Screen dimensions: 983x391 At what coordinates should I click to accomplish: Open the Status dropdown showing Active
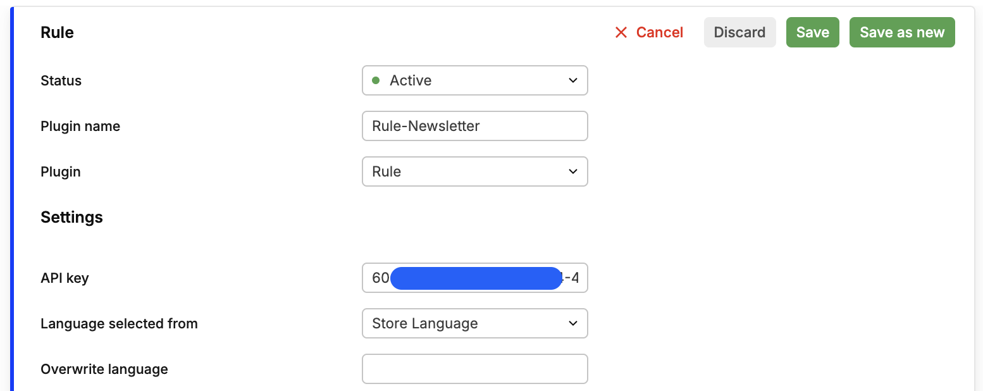coord(474,80)
